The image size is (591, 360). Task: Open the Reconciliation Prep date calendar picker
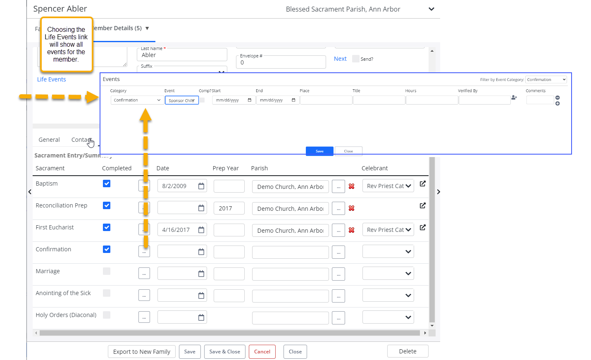tap(201, 208)
